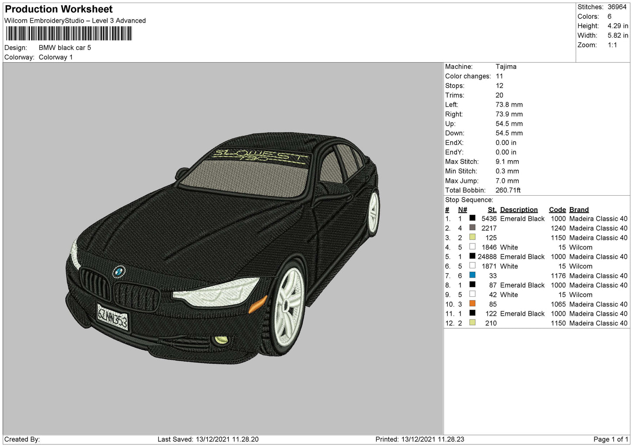Click the Code column header
633x447 pixels.
[x=557, y=210]
